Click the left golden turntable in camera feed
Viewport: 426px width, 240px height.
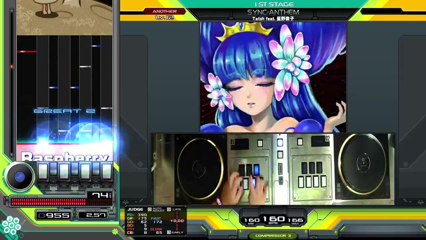coord(200,169)
